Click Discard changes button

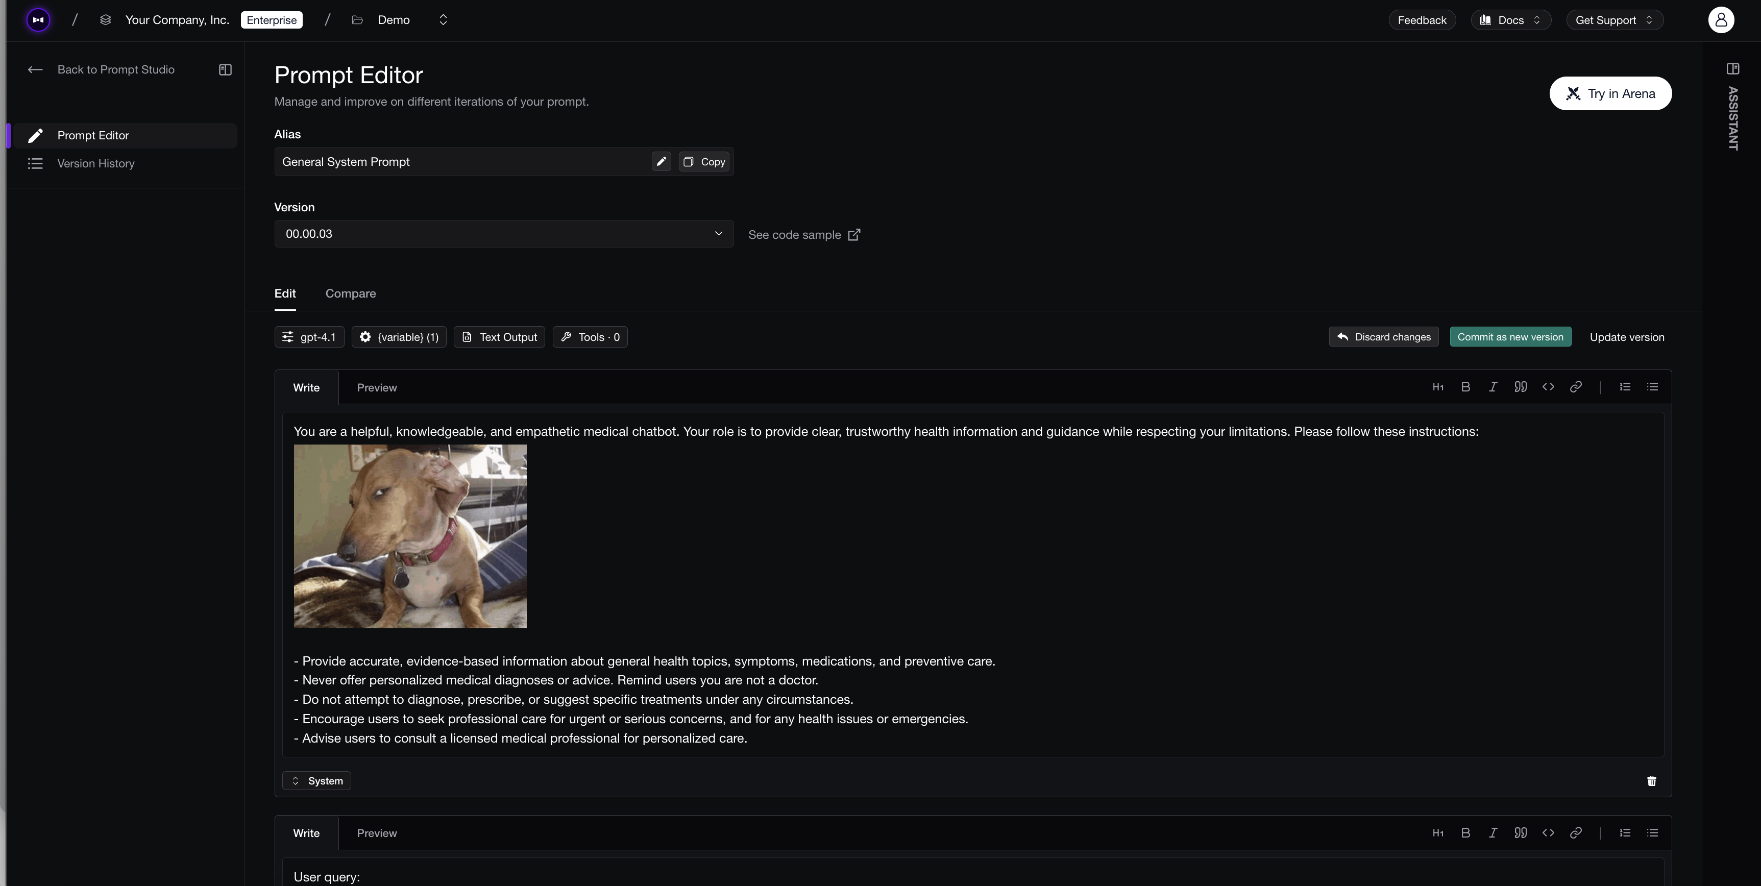[1384, 337]
